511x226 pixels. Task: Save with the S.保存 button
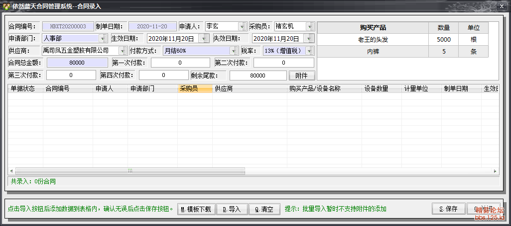point(448,209)
